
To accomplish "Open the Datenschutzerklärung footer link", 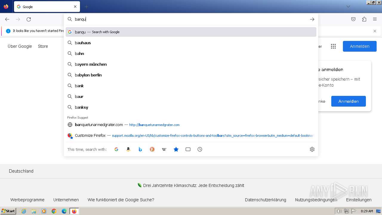I will 266,200.
